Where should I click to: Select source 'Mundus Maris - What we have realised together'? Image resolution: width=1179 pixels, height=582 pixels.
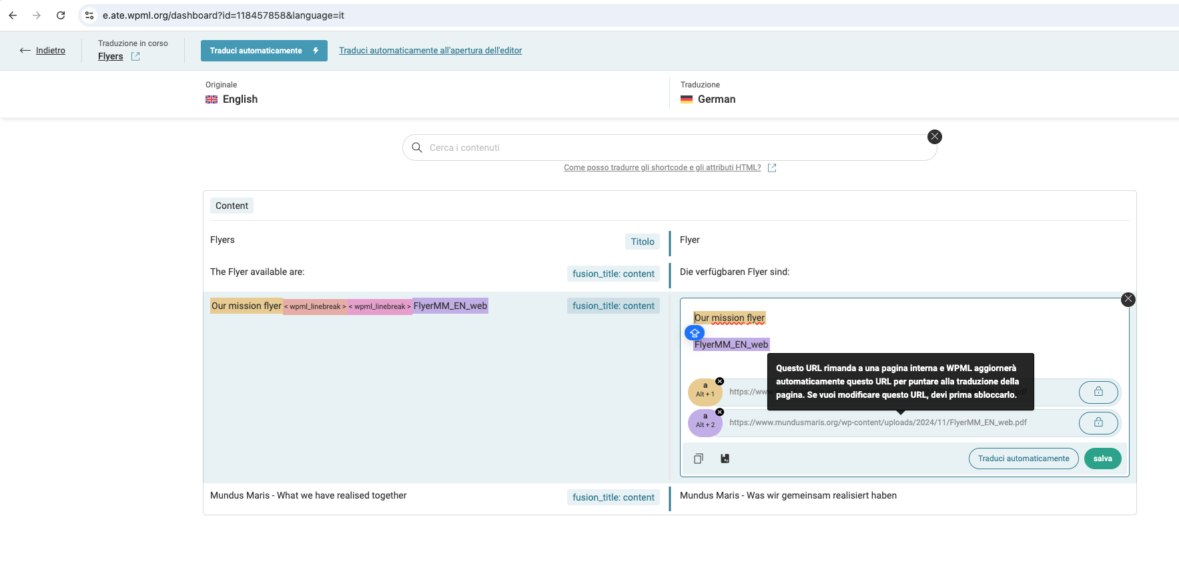[x=308, y=495]
